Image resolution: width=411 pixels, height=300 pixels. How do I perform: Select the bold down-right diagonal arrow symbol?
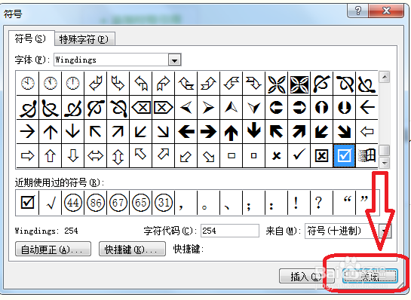coord(344,131)
